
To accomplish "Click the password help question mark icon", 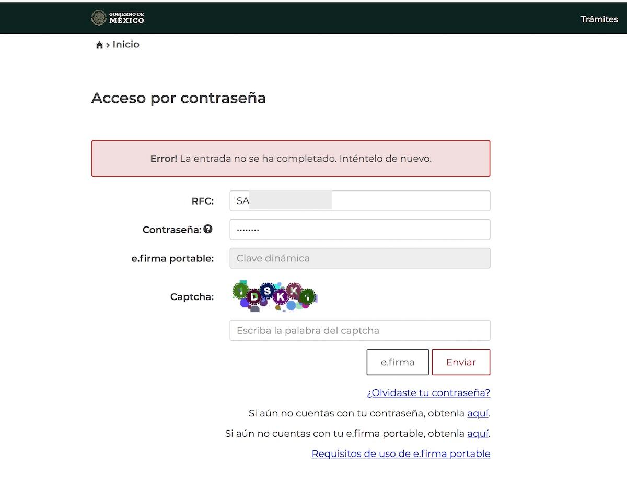I will 208,229.
